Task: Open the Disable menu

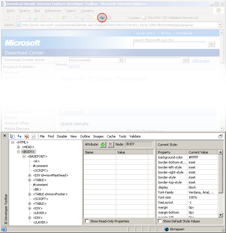Action: 62,136
